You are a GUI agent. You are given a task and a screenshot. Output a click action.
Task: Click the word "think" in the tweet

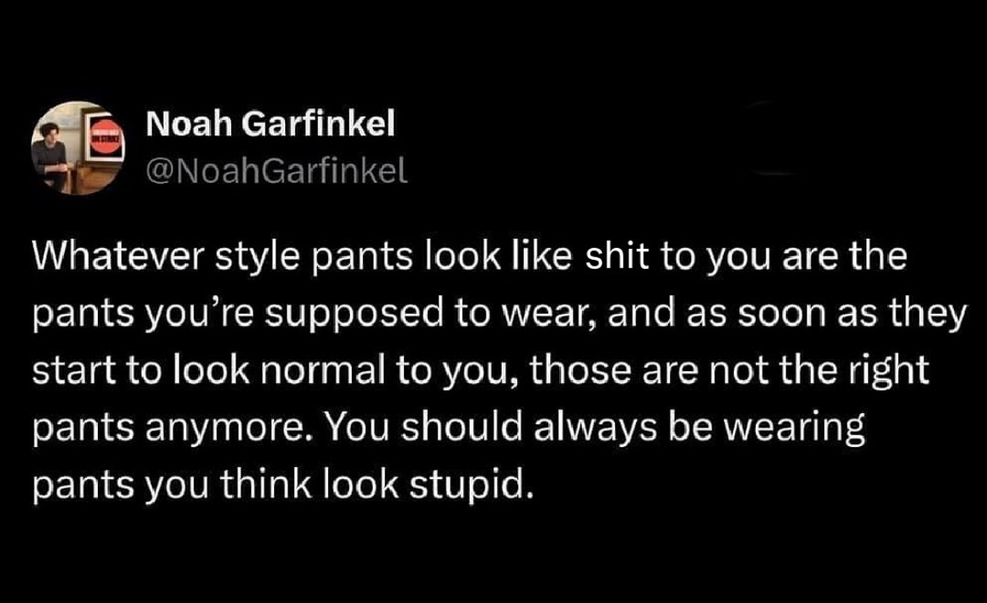click(x=252, y=486)
